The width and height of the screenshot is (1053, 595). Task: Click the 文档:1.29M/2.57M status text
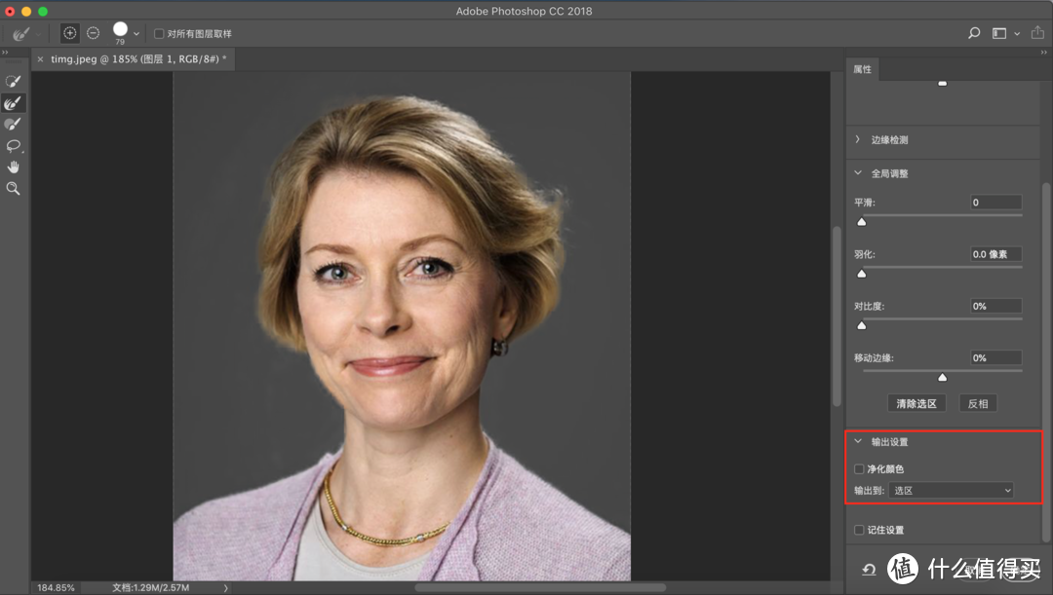(x=150, y=587)
